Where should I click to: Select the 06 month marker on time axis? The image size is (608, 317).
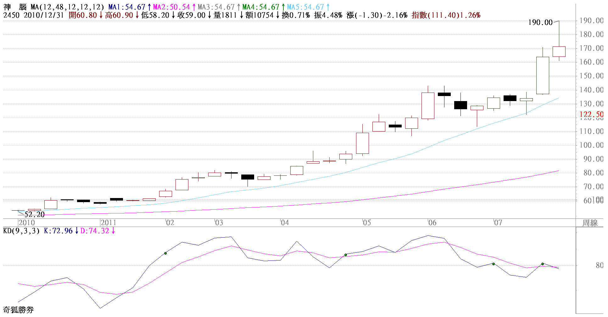coord(432,223)
